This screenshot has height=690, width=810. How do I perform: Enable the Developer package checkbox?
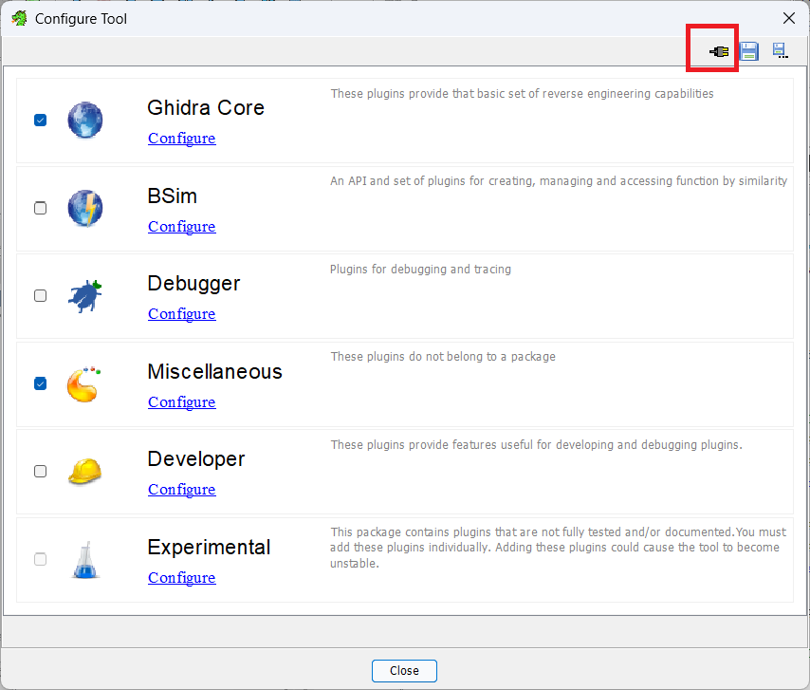40,472
